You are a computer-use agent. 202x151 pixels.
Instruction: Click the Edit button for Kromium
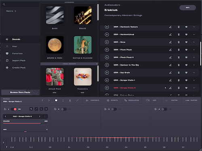pos(187,8)
